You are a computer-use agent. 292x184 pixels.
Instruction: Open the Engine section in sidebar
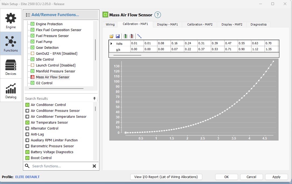point(11,20)
